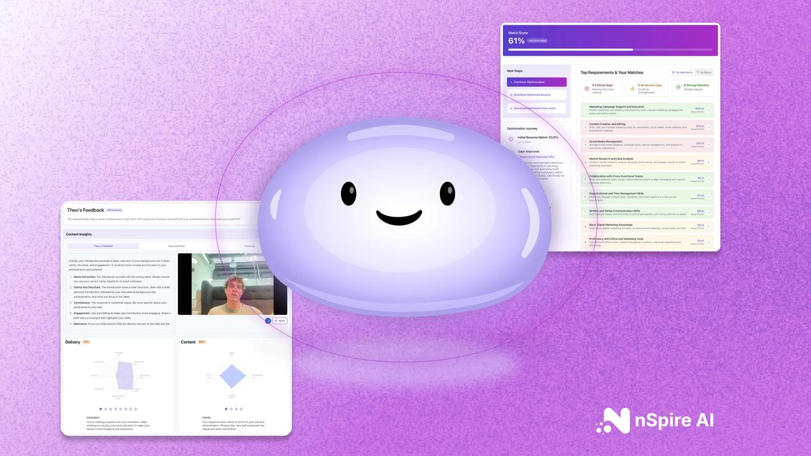Click the Delivery radar chart

[x=118, y=376]
